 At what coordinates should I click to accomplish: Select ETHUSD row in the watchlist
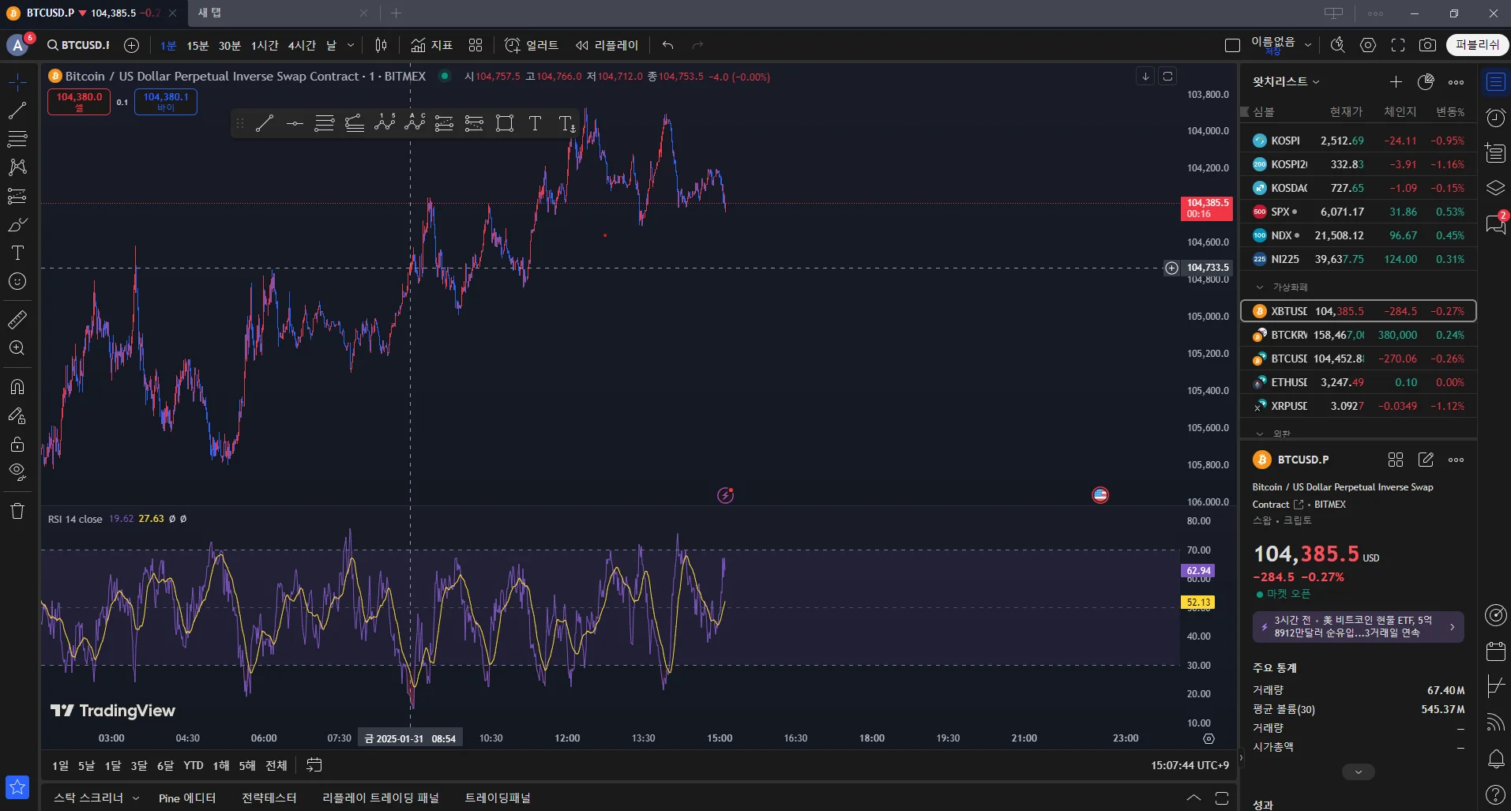point(1359,382)
